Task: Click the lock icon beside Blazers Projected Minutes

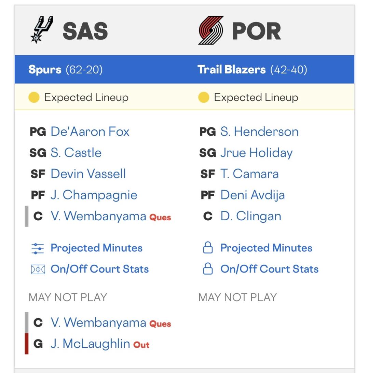Action: [x=208, y=248]
